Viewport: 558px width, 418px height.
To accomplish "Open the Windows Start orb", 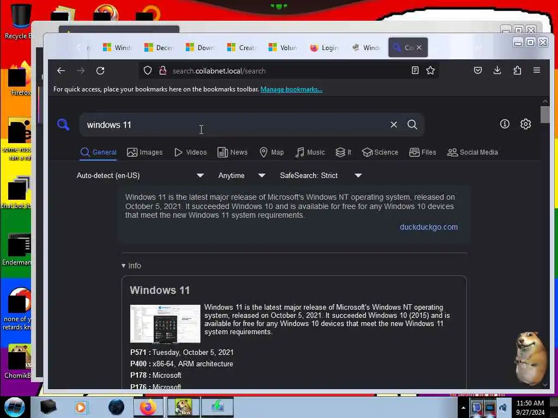I will [14, 407].
